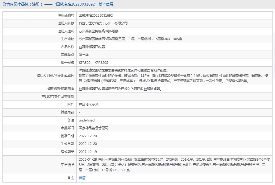Click the 管理类别 row label
Viewport: 275px width, 185px height.
67,55
